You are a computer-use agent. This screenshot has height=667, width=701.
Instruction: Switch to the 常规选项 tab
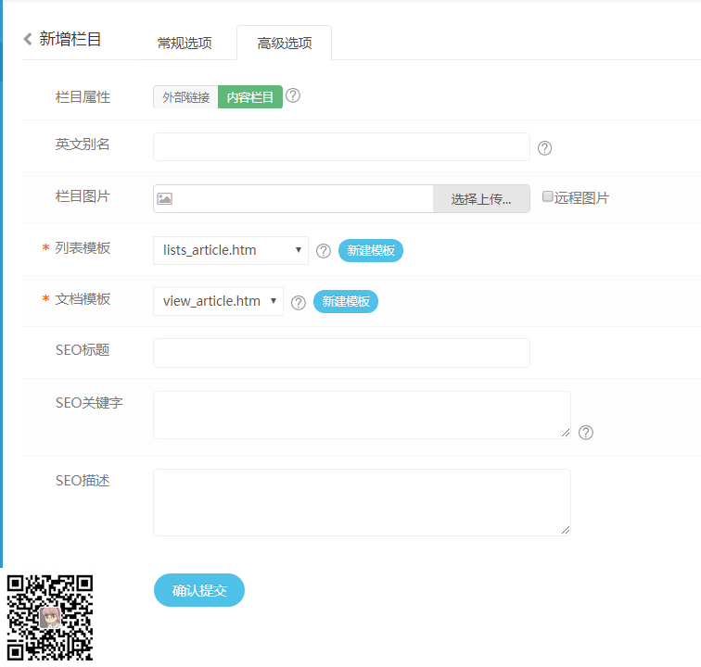(x=185, y=43)
